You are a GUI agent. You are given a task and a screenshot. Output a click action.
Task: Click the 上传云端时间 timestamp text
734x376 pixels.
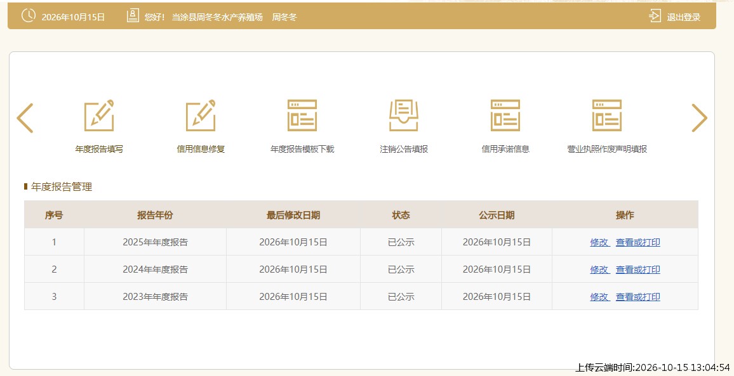[653, 368]
